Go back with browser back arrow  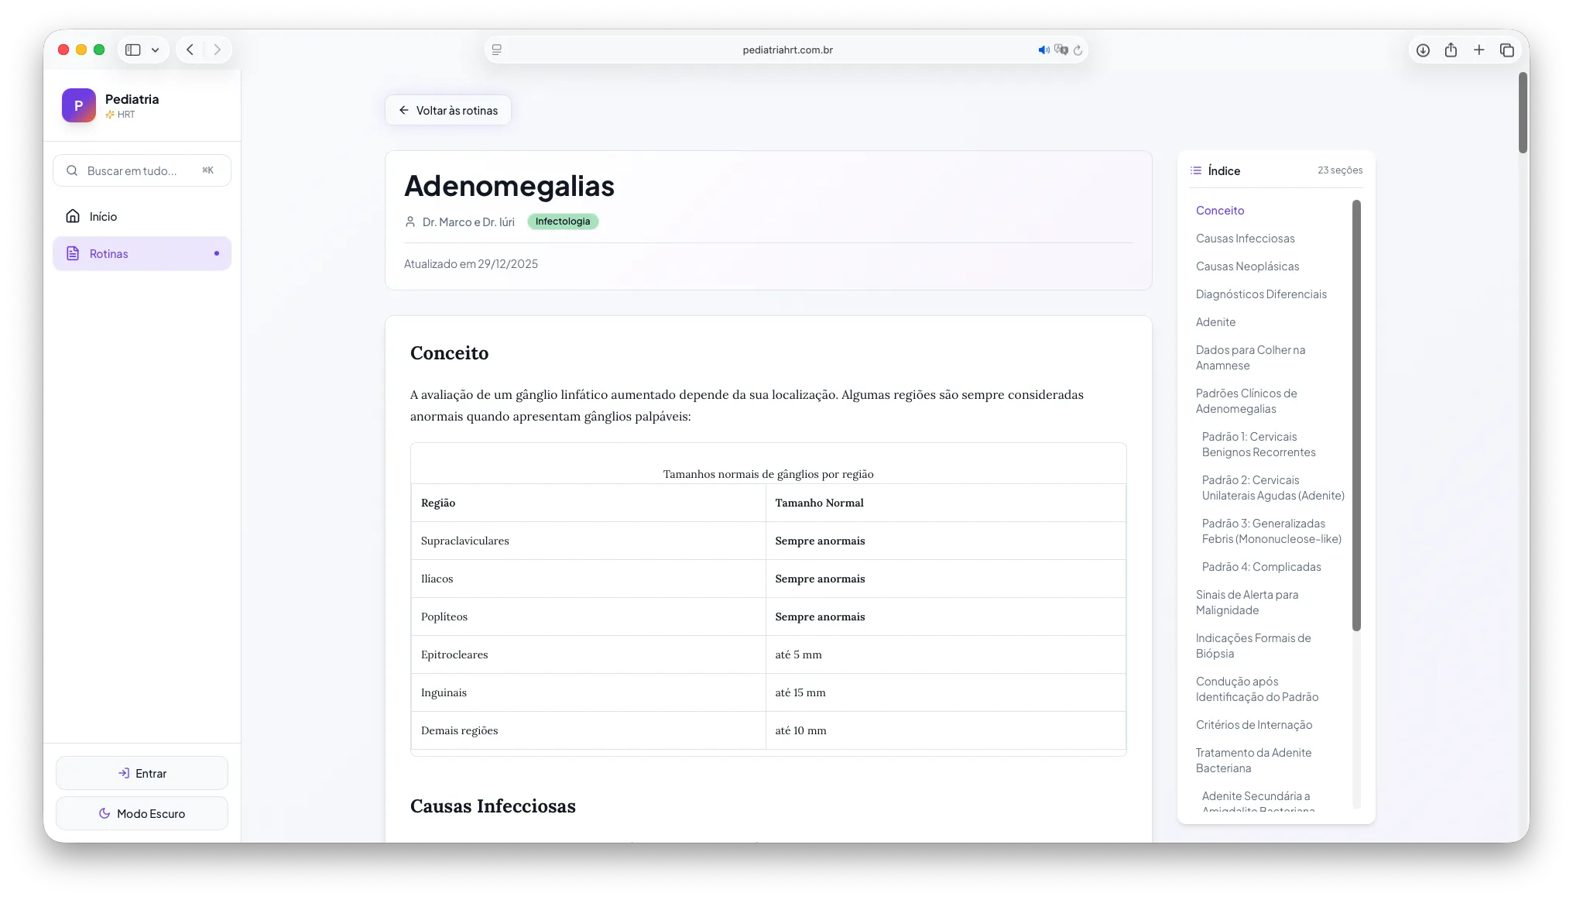pos(190,50)
